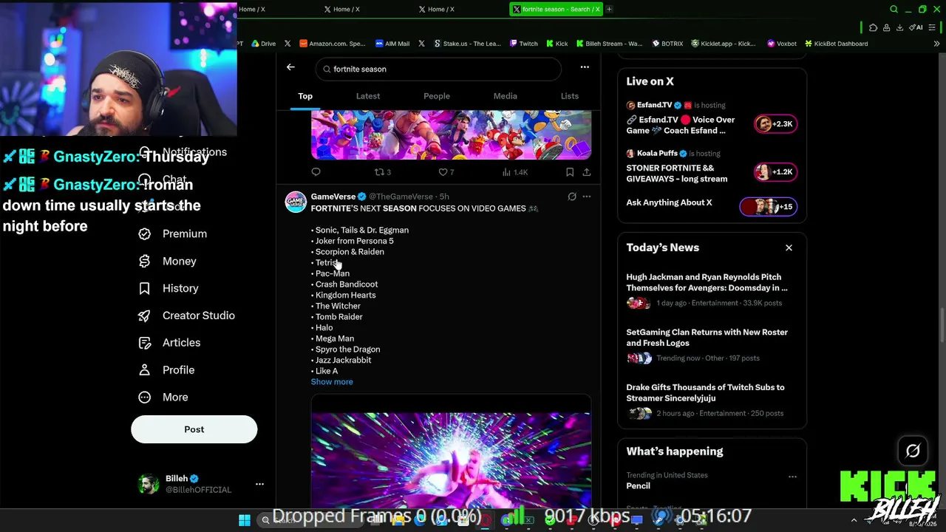Select the fortnite season Search browser tab

pyautogui.click(x=557, y=9)
